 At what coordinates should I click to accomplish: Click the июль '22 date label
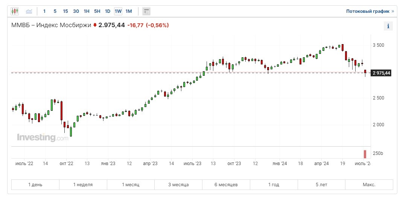[x=24, y=164]
